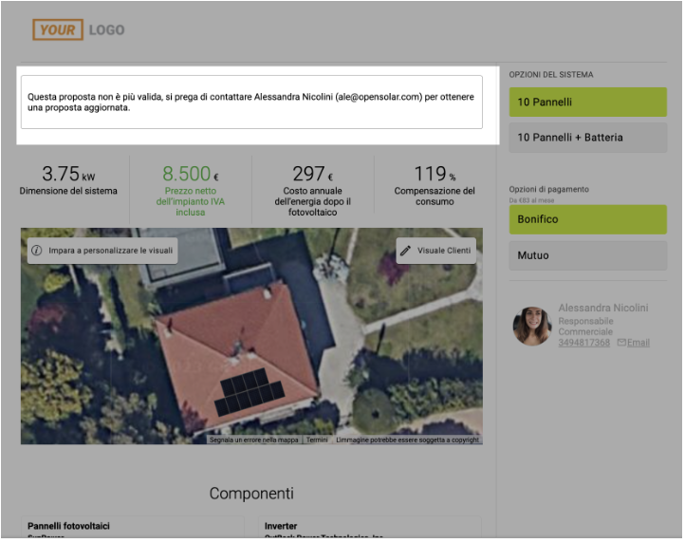Select the 10 Pannelli + Batteria option
685x543 pixels.
click(588, 138)
